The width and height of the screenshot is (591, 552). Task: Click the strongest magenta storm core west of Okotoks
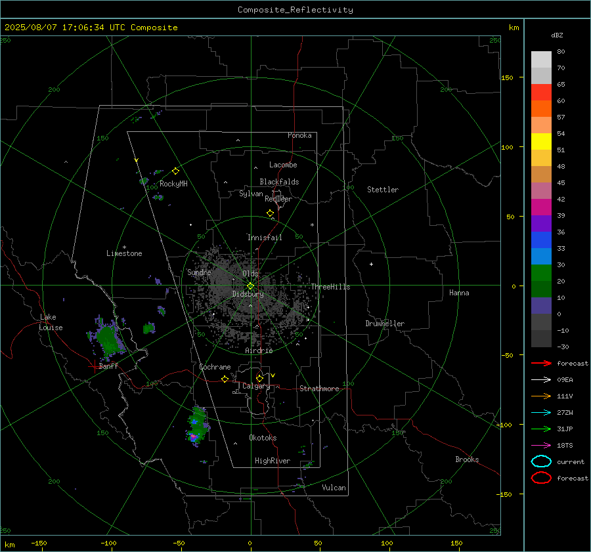point(193,437)
